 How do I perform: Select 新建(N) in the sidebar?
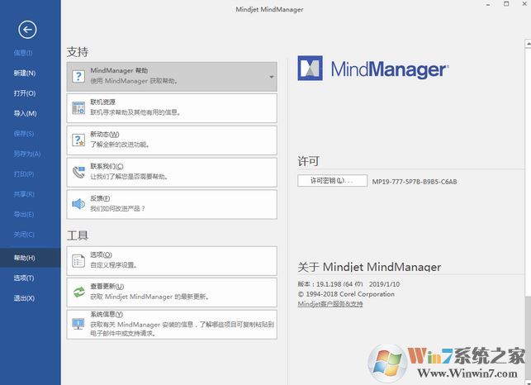coord(25,73)
